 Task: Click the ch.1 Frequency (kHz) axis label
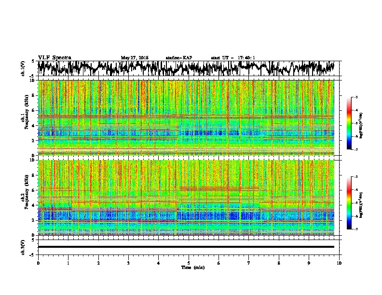[25, 112]
